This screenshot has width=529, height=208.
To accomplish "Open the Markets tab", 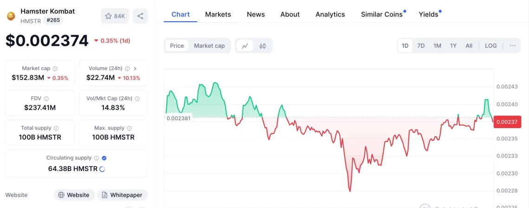I will 218,14.
